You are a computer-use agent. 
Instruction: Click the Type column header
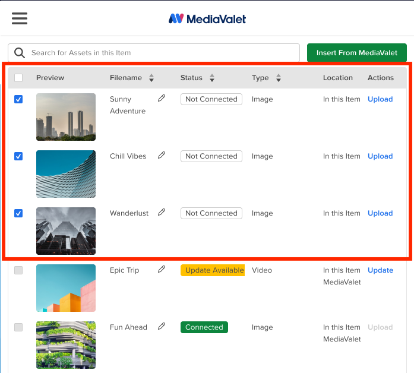click(260, 78)
